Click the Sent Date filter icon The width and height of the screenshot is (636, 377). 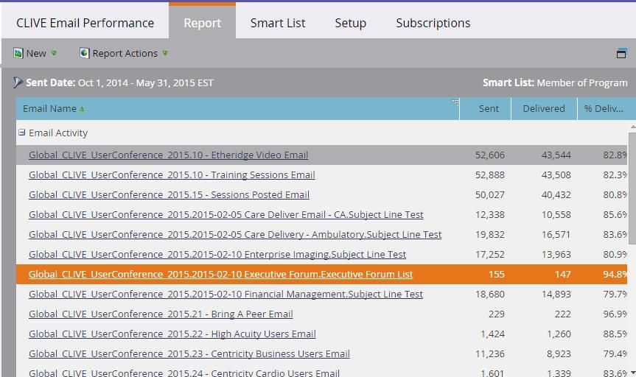(x=18, y=82)
